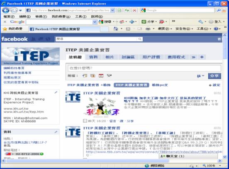Open the 說明(H) menu
The image size is (229, 169).
click(97, 17)
